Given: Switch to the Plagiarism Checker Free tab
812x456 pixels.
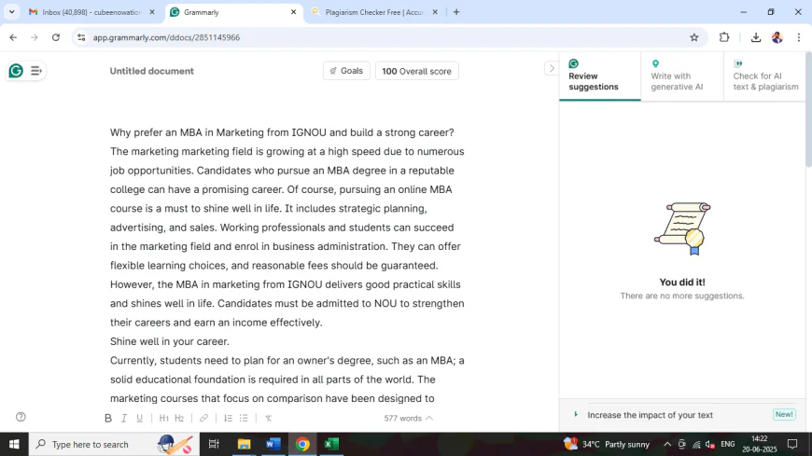Looking at the screenshot, I should [374, 12].
